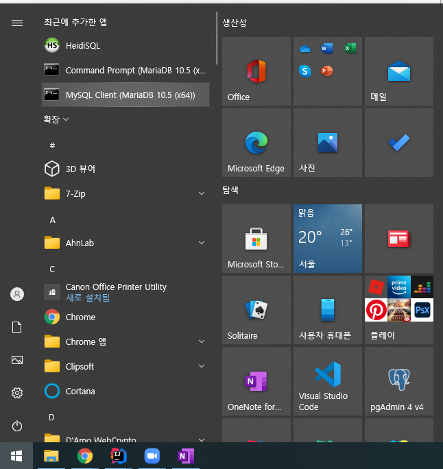Click the hamburger menu at top left
Image resolution: width=443 pixels, height=469 pixels.
17,23
